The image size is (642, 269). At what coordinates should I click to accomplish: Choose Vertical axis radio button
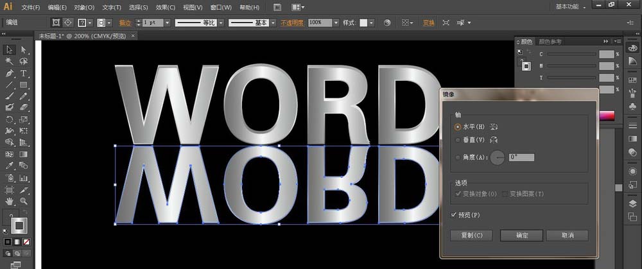457,140
